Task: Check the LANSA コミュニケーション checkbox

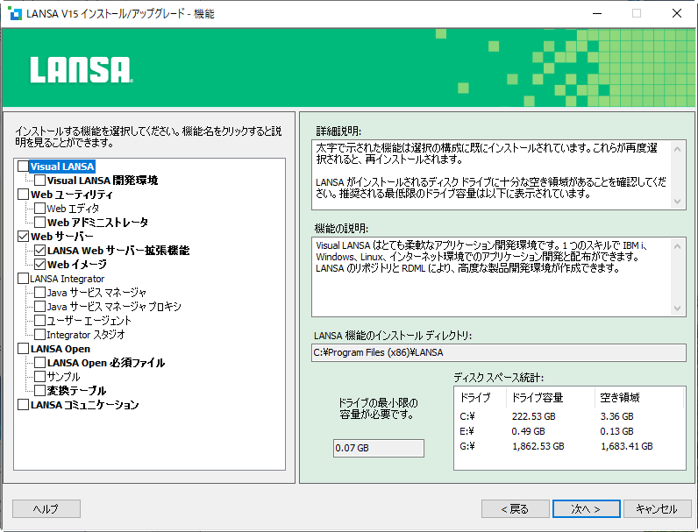Action: [23, 404]
